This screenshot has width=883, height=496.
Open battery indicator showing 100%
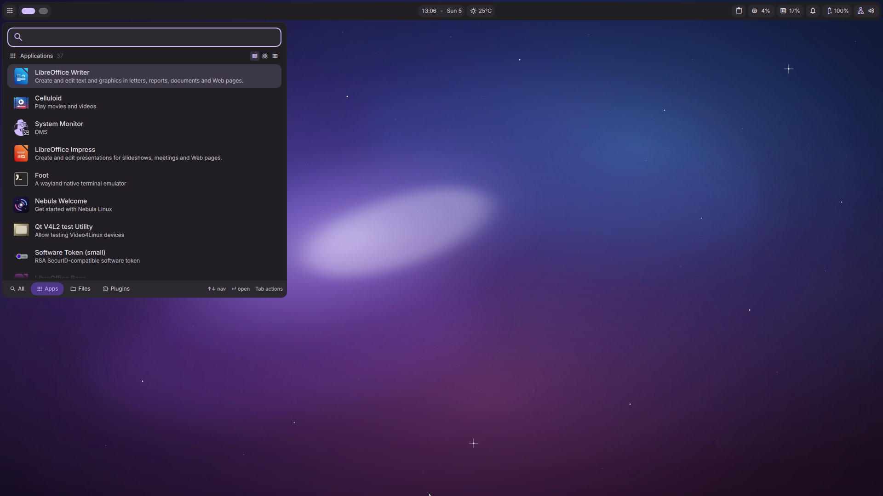pos(837,11)
